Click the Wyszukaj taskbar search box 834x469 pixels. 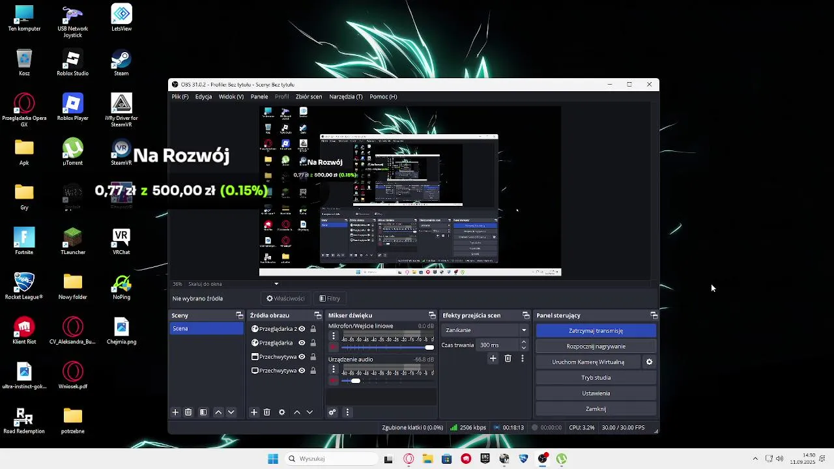pos(330,459)
